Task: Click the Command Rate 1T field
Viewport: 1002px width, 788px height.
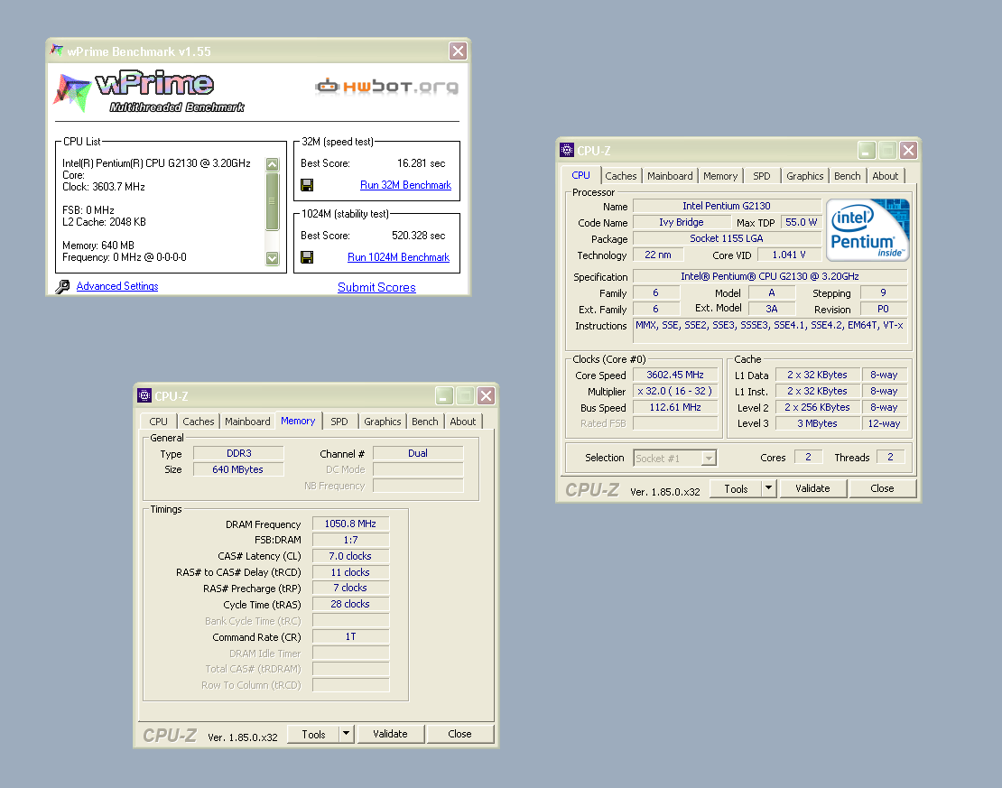Action: coord(350,636)
